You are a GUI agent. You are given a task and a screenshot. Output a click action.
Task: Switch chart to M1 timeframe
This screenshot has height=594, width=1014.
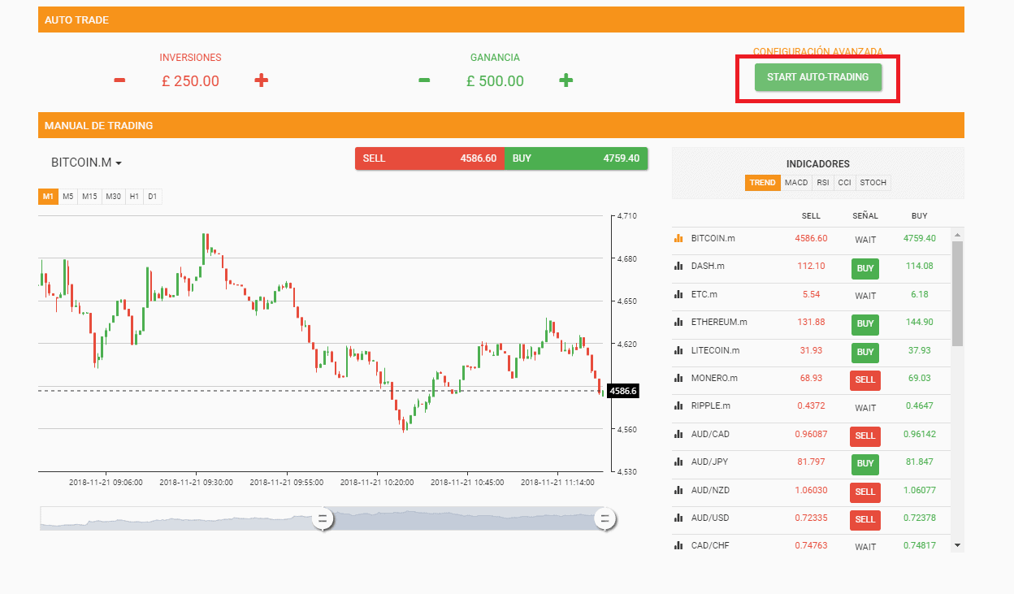(48, 197)
